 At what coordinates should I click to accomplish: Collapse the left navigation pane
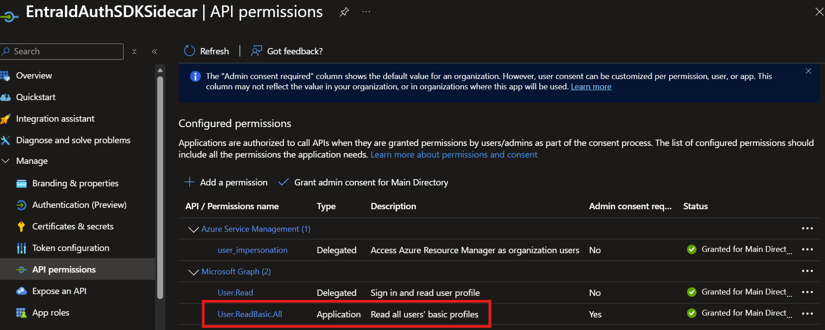coord(155,52)
